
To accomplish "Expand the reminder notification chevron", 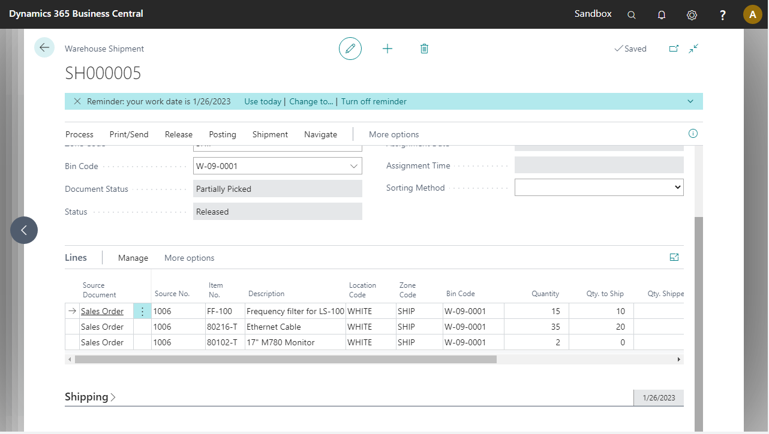I will [x=690, y=101].
